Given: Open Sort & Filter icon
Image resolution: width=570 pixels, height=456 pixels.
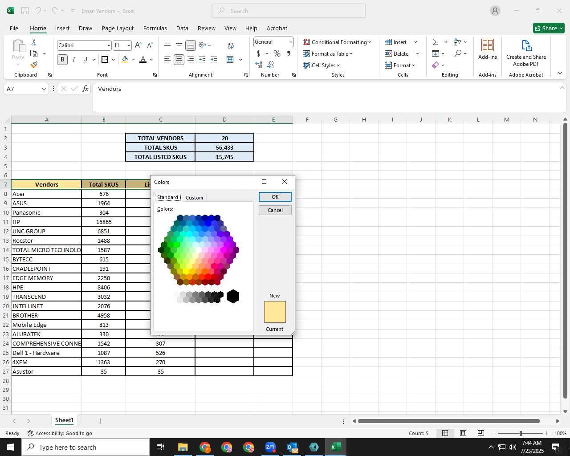Looking at the screenshot, I should tap(458, 42).
